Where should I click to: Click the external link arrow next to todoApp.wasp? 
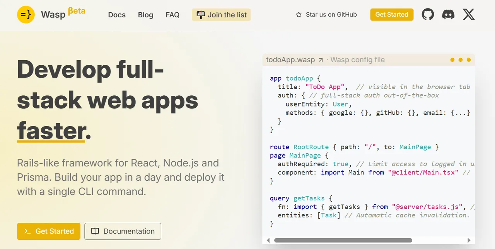point(321,60)
